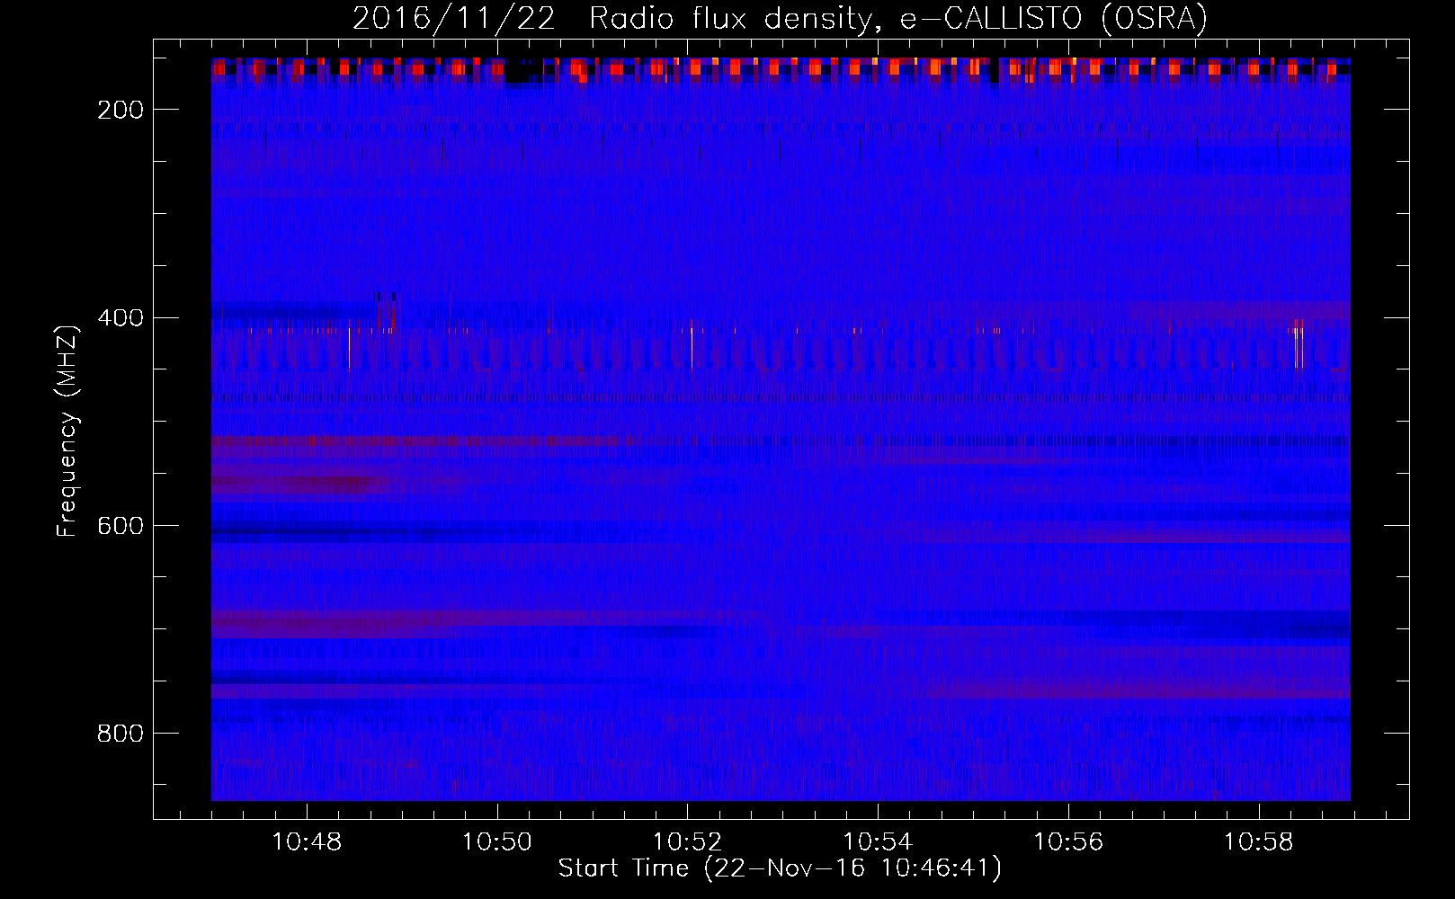Click the 10:52 time tick label
The height and width of the screenshot is (899, 1455).
coord(688,842)
